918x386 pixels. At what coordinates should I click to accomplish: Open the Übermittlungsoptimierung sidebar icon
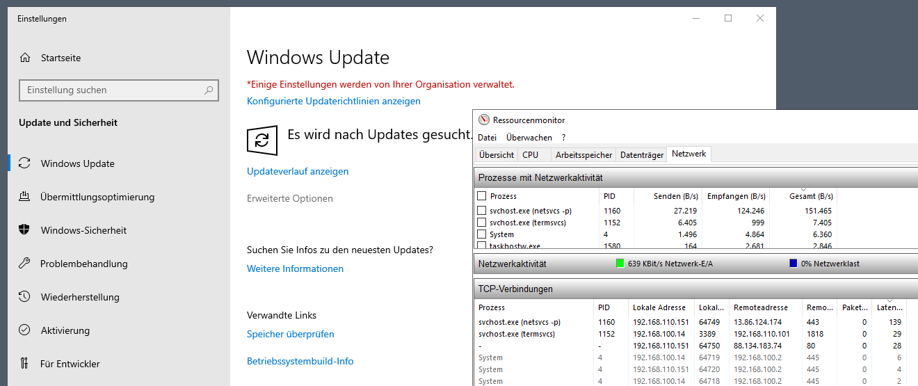[24, 197]
